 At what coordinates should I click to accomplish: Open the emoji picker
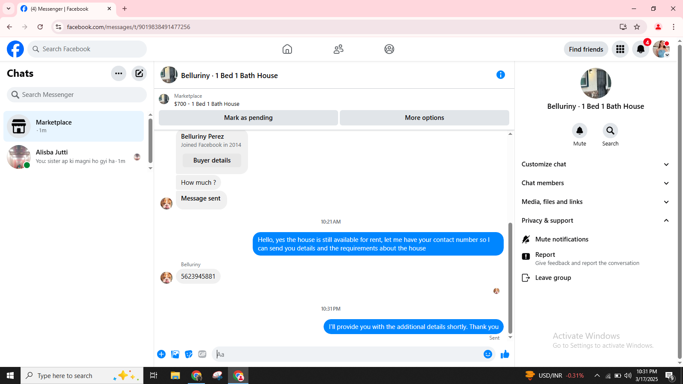(x=488, y=354)
